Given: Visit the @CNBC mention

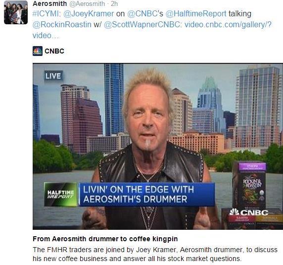Looking at the screenshot, I should coord(142,14).
